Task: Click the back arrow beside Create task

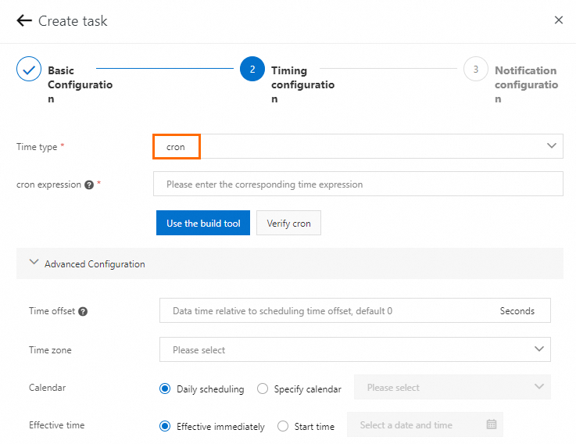Action: tap(24, 21)
